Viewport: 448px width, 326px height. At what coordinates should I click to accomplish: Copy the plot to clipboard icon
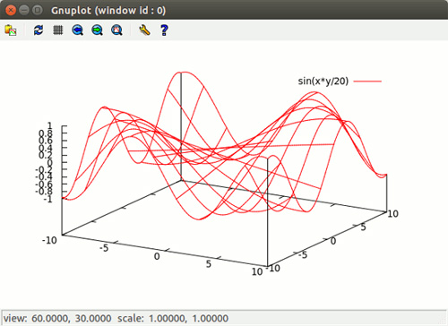(x=11, y=30)
